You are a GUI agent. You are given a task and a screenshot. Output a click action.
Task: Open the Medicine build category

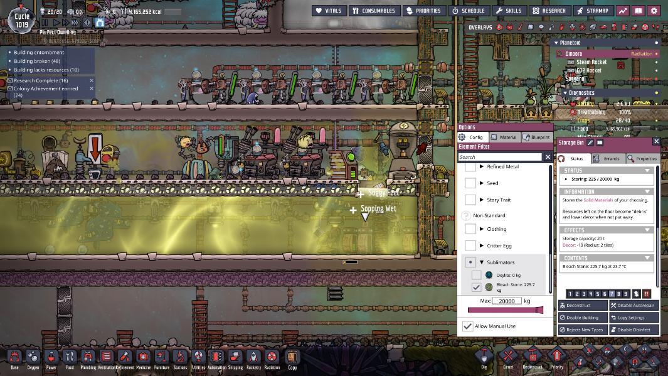pos(143,357)
